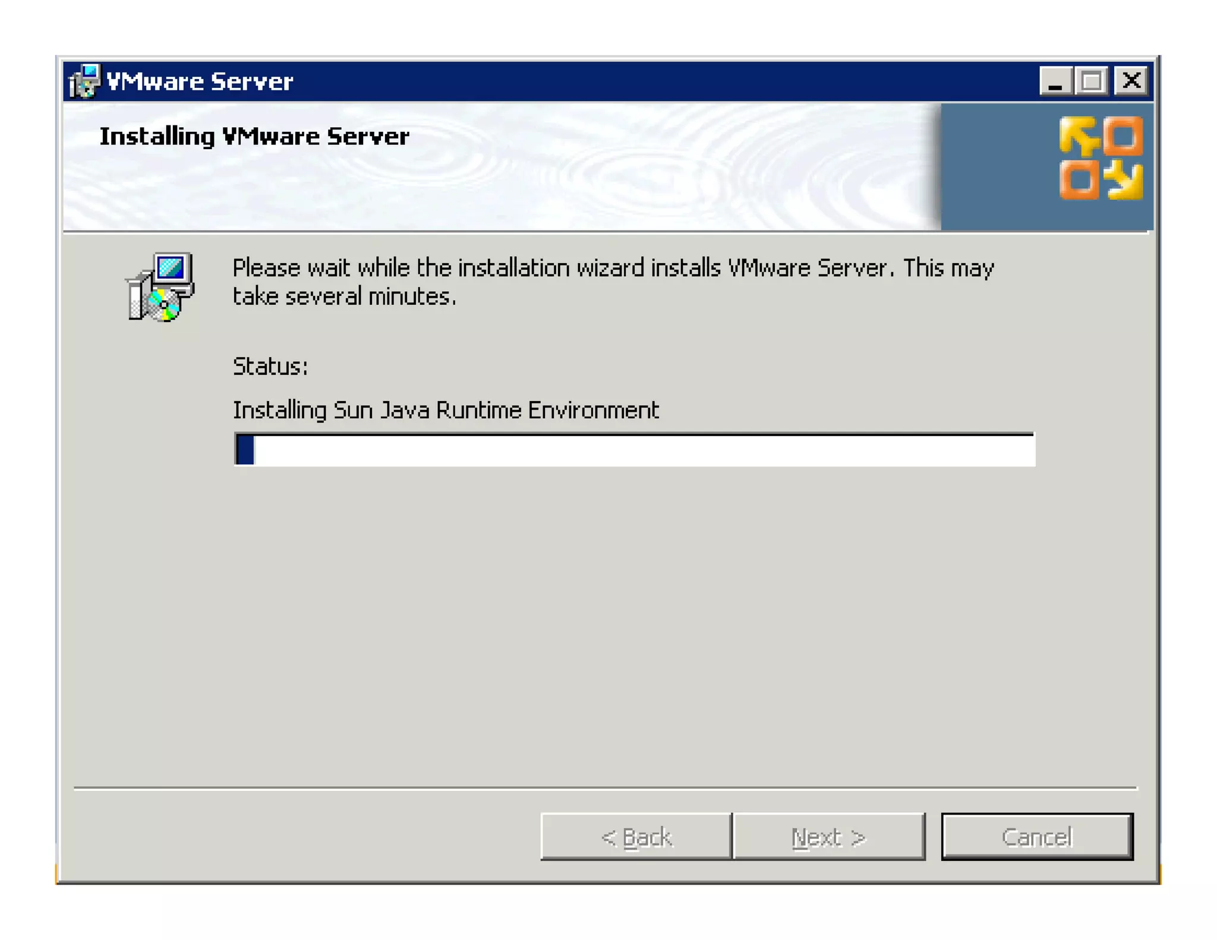Click the disabled Next button

(829, 836)
